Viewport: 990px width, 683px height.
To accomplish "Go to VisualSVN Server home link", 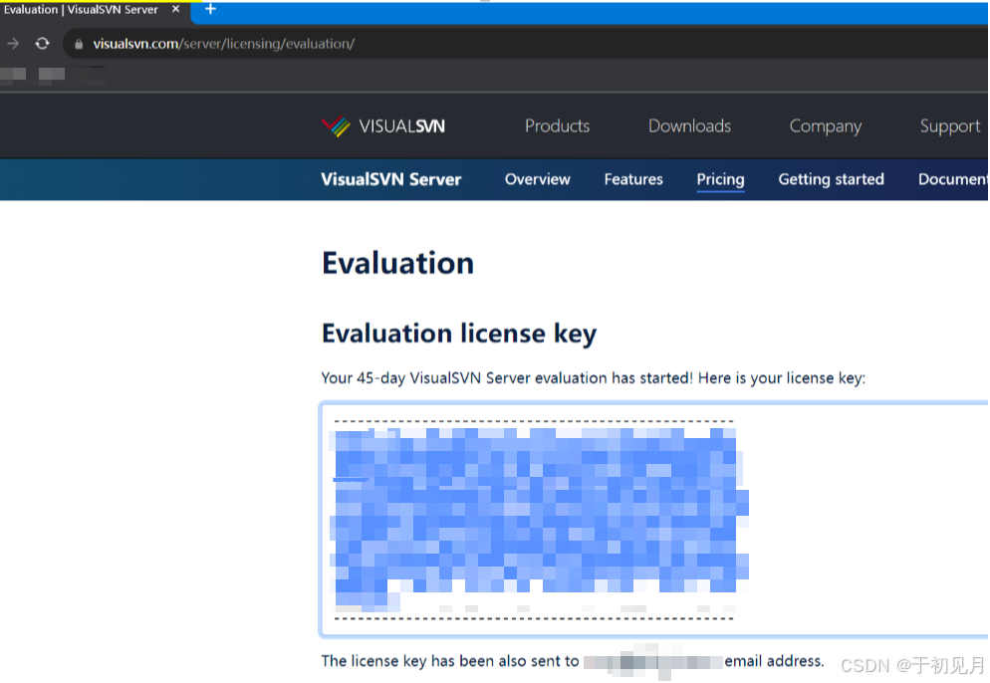I will pos(390,179).
